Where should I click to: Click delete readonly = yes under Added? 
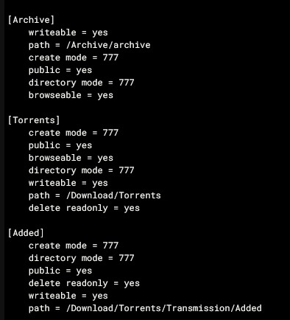tap(84, 283)
